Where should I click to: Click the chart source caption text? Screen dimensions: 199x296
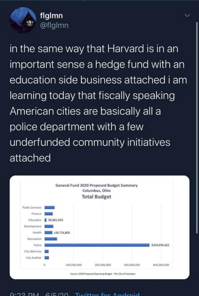point(103,274)
